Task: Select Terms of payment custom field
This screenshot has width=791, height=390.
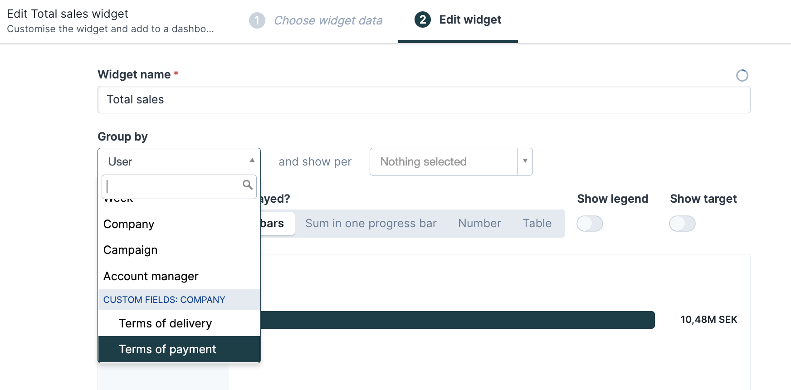Action: point(179,349)
